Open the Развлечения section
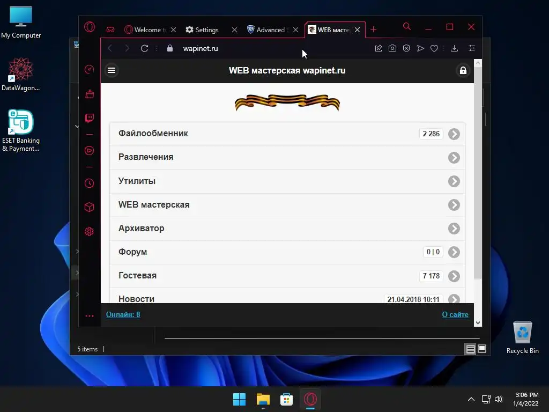 287,157
